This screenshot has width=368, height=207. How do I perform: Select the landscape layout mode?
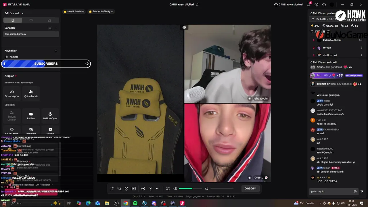click(31, 20)
